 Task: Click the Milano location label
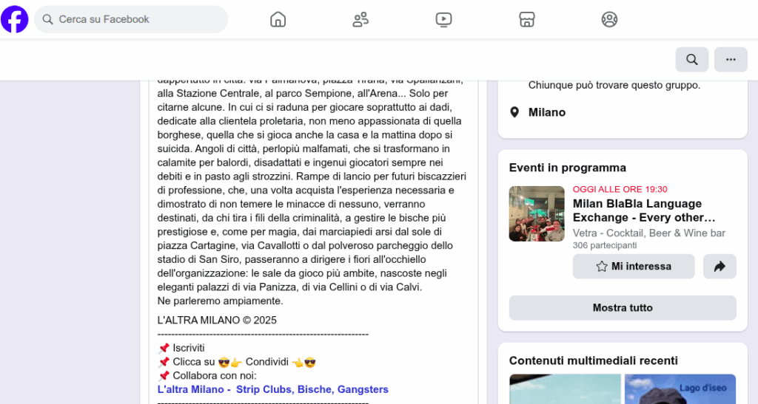pyautogui.click(x=547, y=112)
